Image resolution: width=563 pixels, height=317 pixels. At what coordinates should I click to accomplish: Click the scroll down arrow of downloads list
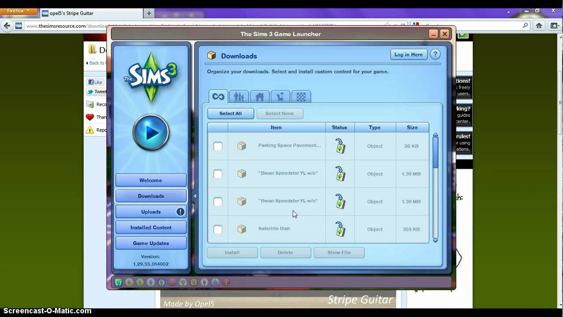point(435,240)
